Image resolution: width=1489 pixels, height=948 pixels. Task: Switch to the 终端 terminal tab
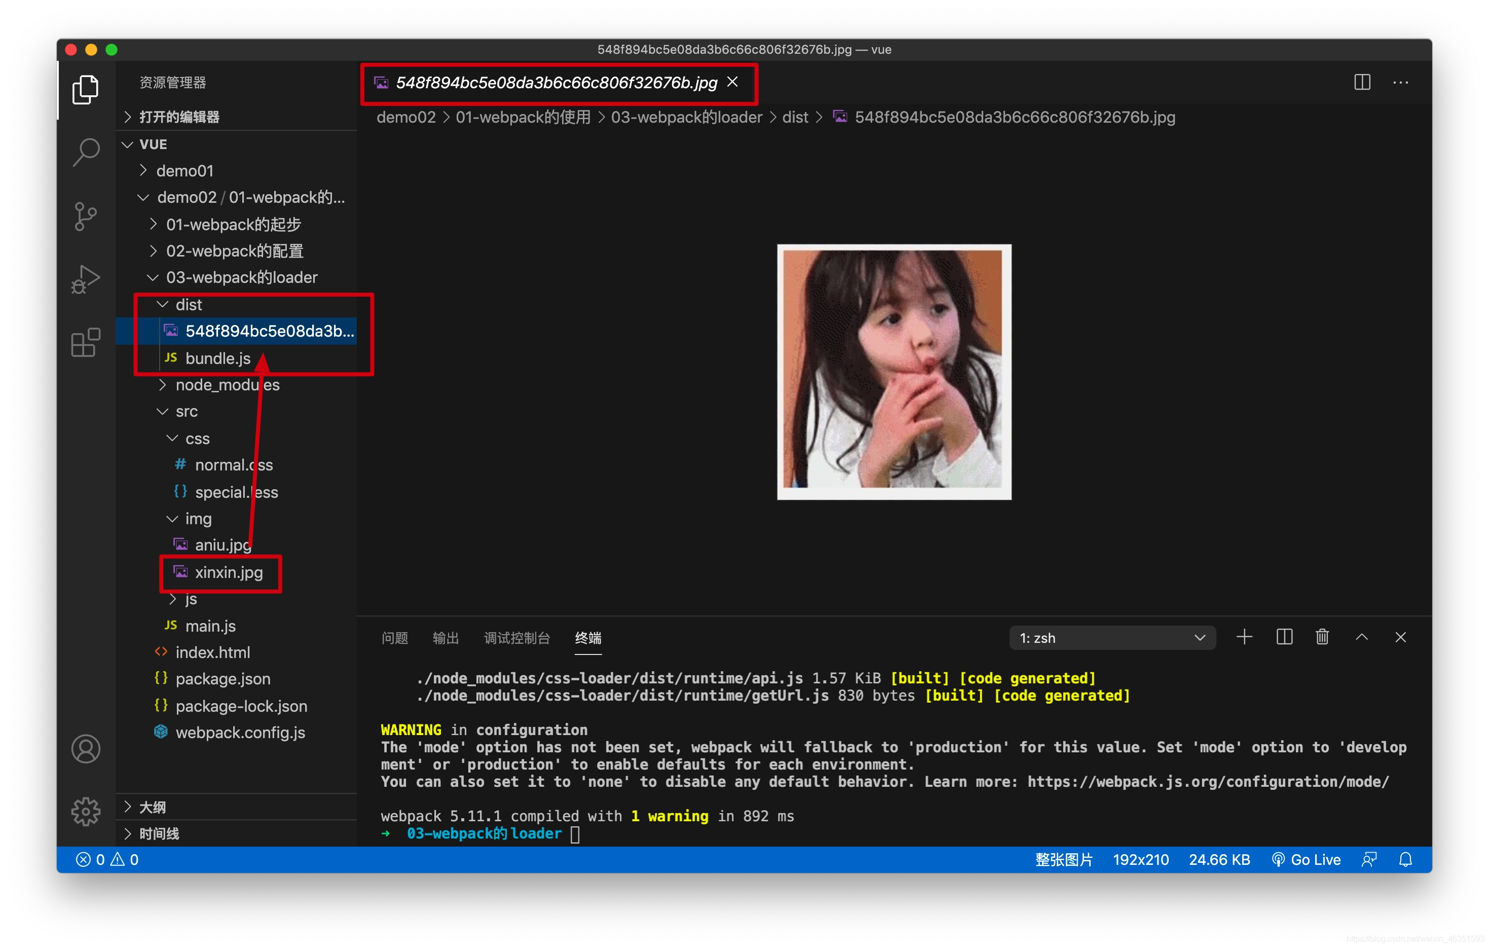pos(588,638)
